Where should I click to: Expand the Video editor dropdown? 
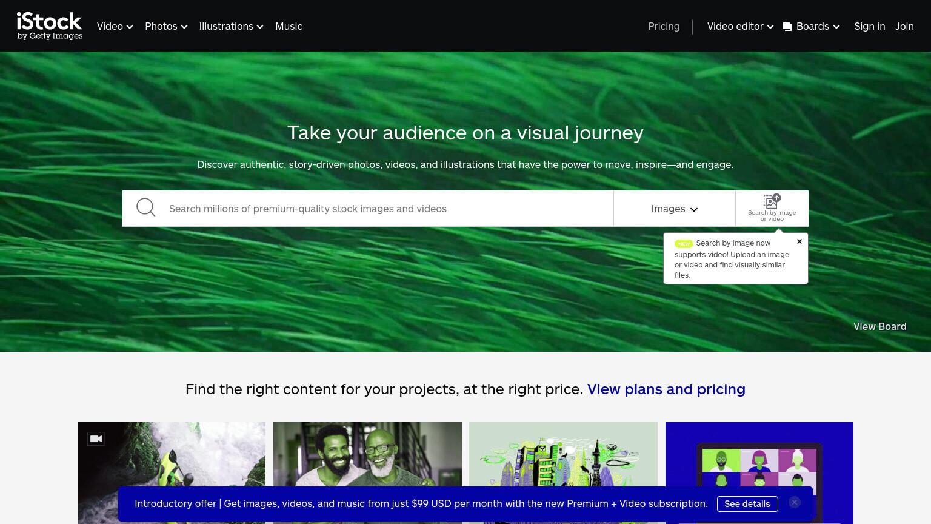(x=740, y=26)
